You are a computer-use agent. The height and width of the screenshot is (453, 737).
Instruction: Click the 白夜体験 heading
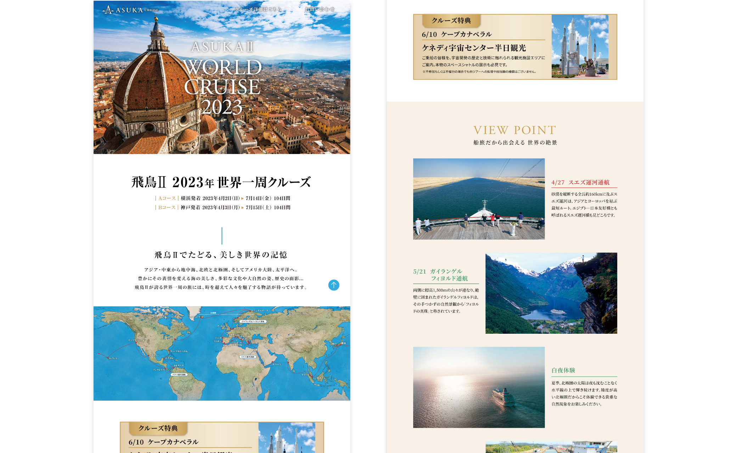[x=563, y=370]
